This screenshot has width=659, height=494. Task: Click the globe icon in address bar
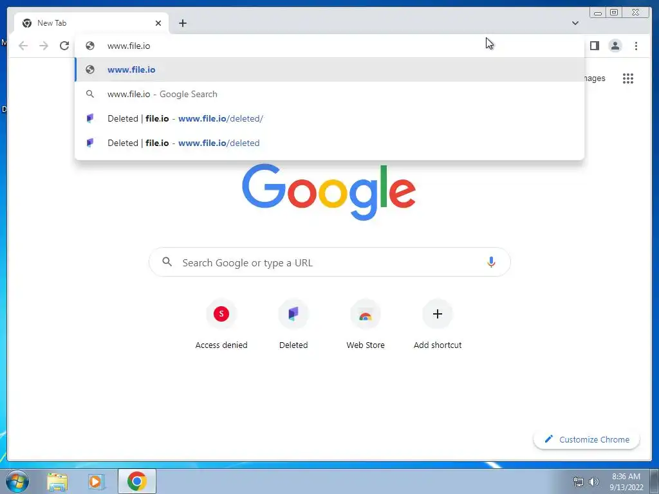point(90,46)
